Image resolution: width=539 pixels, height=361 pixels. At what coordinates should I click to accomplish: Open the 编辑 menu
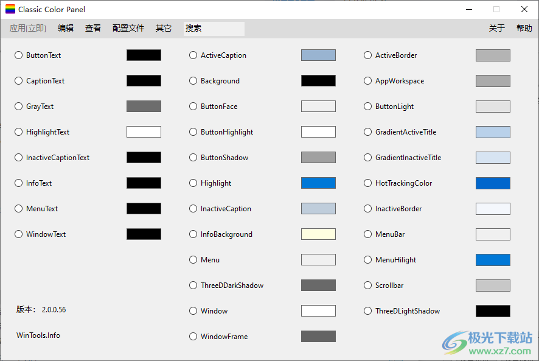pyautogui.click(x=66, y=28)
